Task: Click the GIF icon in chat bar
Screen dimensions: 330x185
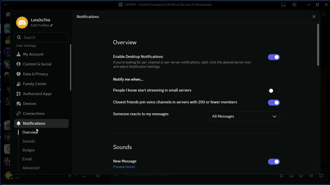Action: [291, 175]
